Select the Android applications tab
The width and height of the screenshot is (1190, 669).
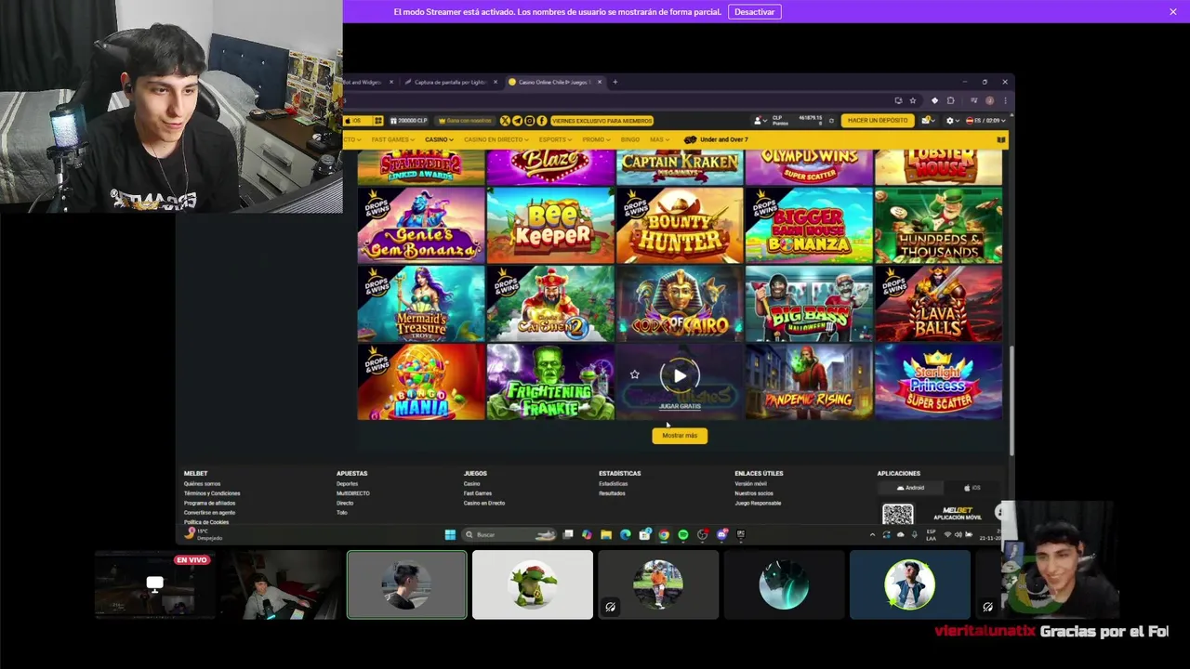tap(910, 488)
